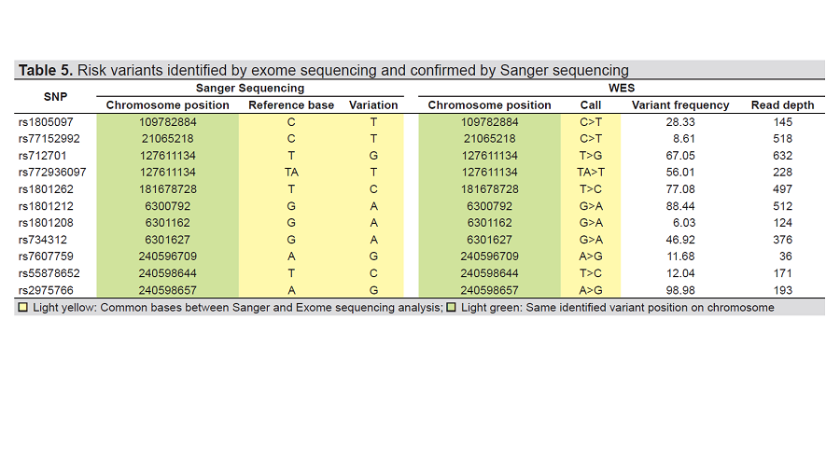Select the TA reference base cell
This screenshot has height=458, width=840.
tap(290, 173)
